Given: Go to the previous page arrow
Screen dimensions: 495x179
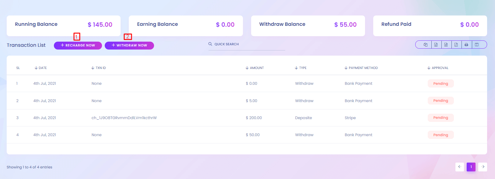Looking at the screenshot, I should (x=460, y=167).
